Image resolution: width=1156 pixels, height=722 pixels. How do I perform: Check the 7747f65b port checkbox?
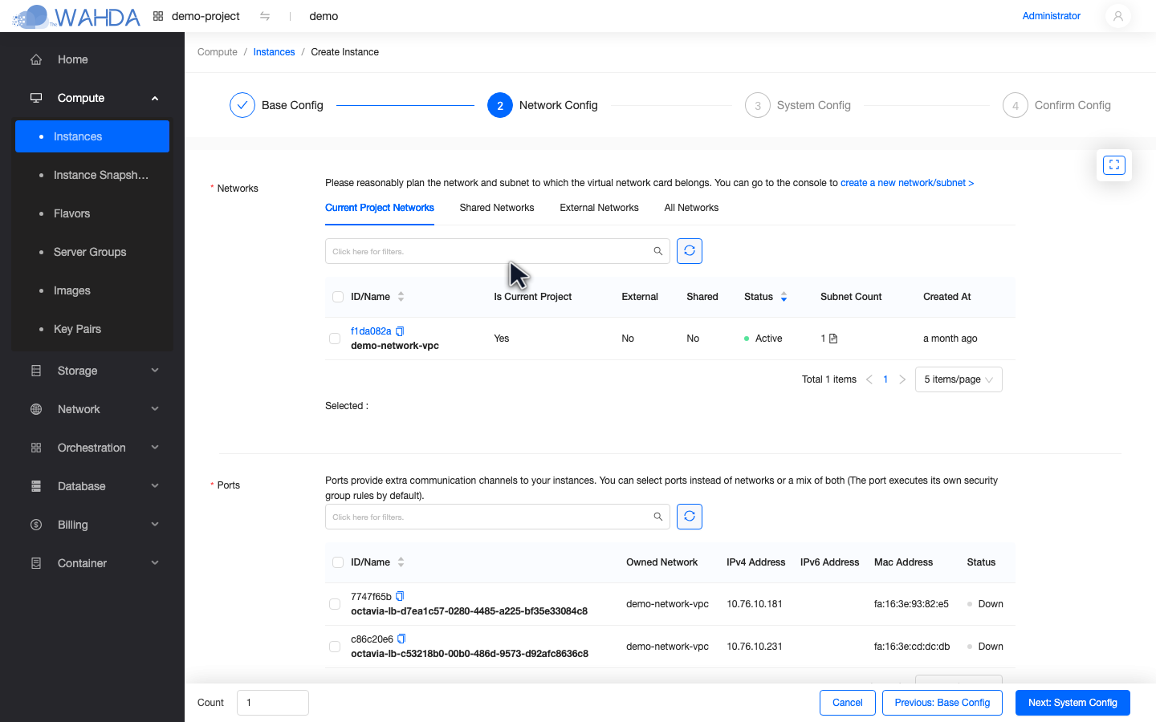click(335, 604)
